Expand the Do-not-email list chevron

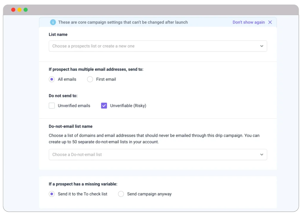point(262,155)
